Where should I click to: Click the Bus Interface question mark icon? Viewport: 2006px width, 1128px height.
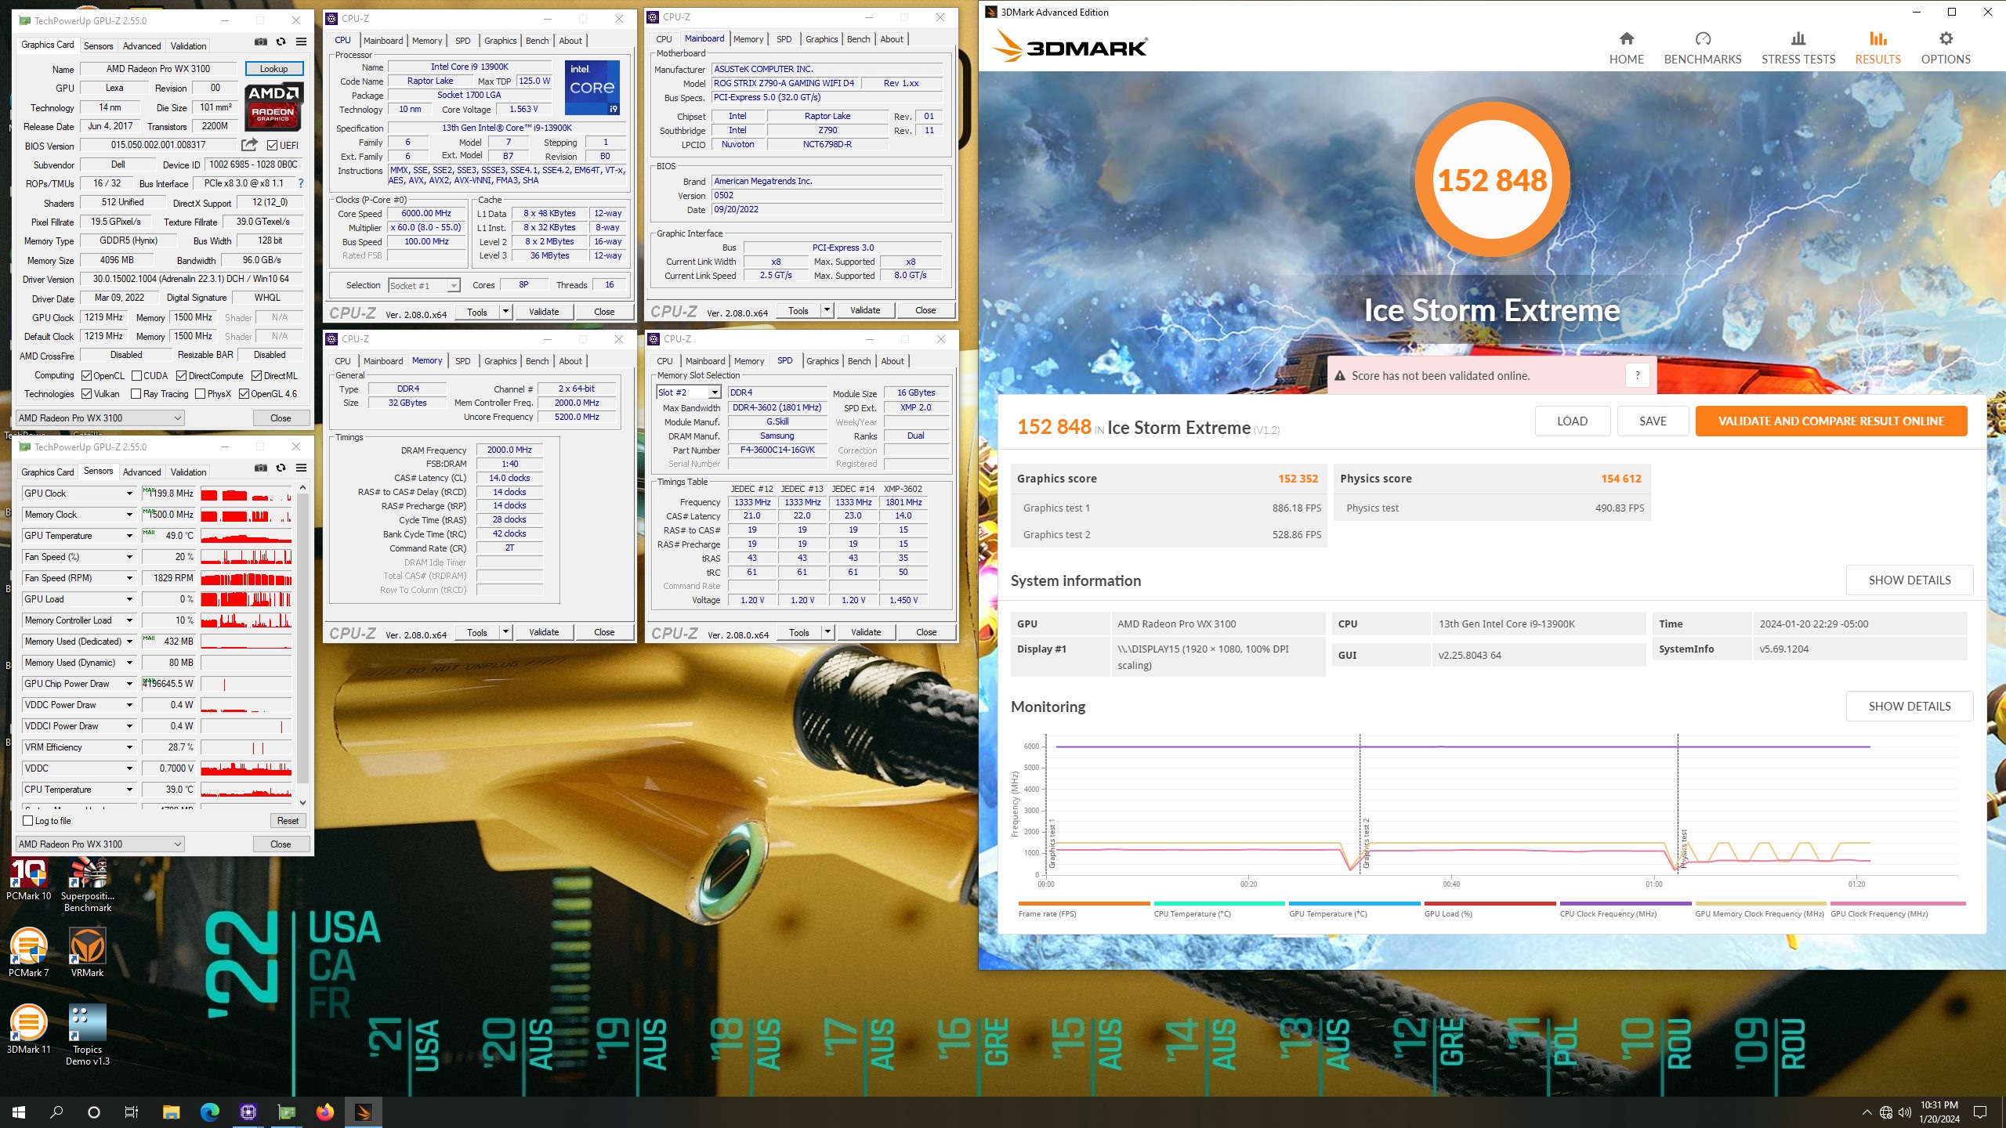tap(300, 183)
